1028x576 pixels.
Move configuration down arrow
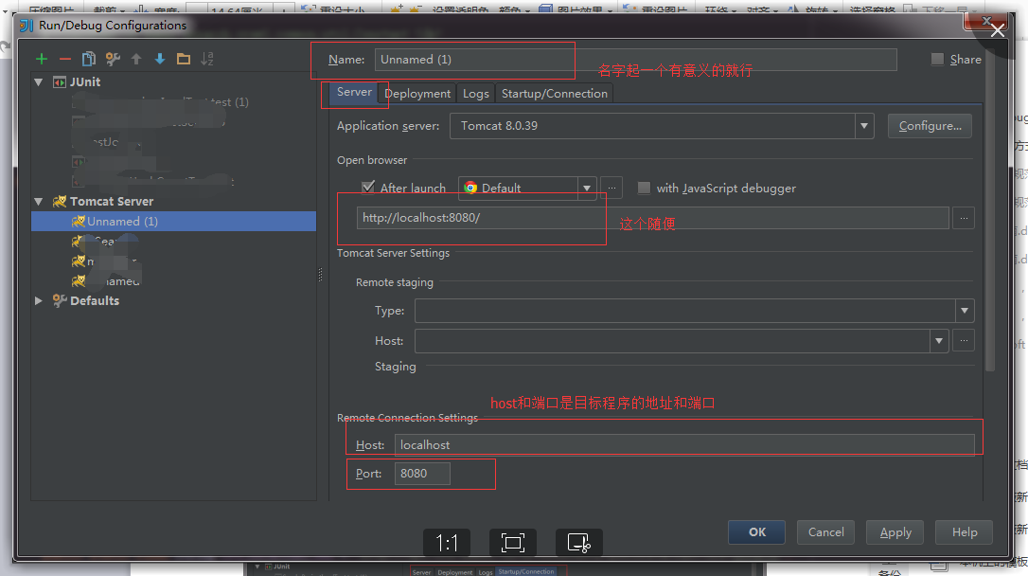click(x=160, y=59)
